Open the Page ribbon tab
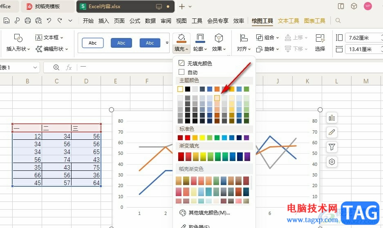383x228 pixels. [119, 21]
